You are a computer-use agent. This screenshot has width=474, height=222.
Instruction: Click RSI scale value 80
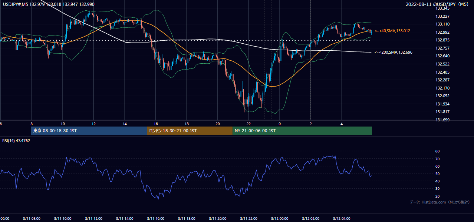point(437,151)
